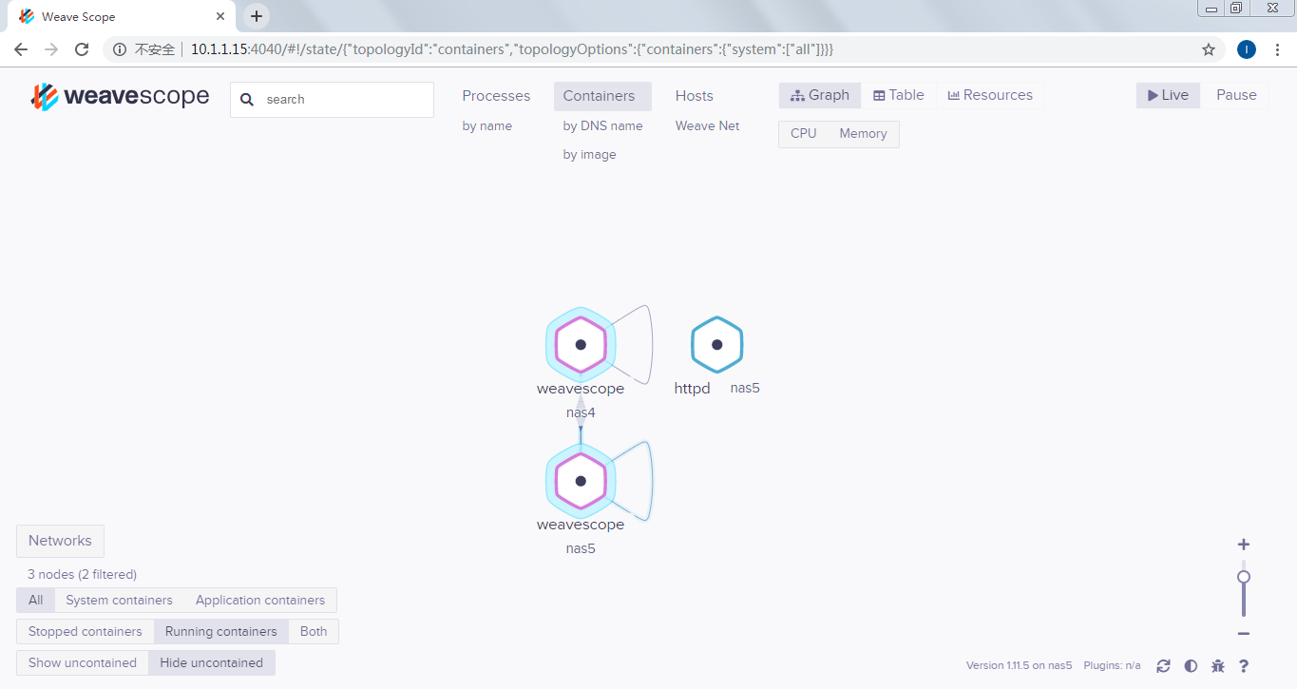Open the Hosts topology
The width and height of the screenshot is (1297, 689).
click(x=695, y=96)
